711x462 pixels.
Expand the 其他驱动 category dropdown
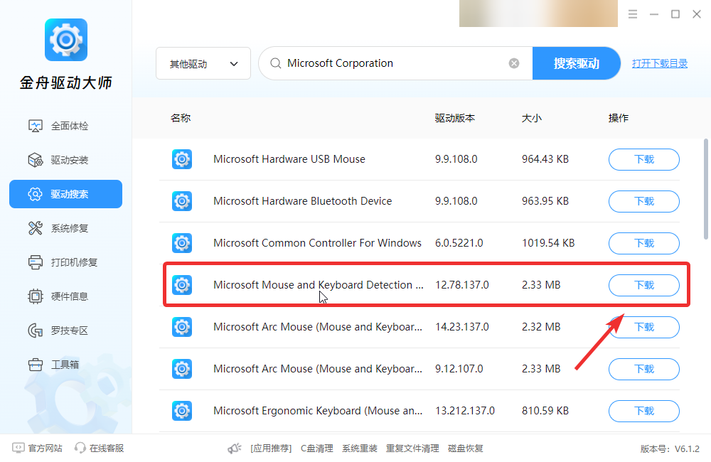click(203, 63)
